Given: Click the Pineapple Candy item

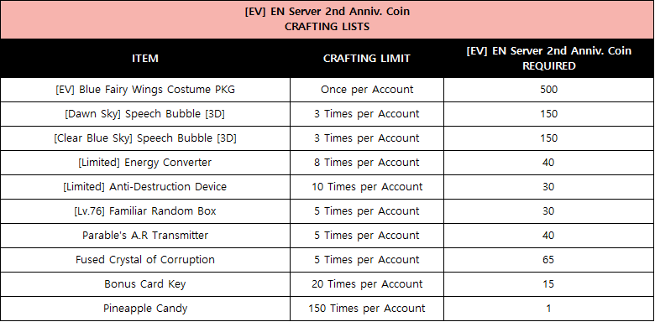Looking at the screenshot, I should tap(145, 309).
